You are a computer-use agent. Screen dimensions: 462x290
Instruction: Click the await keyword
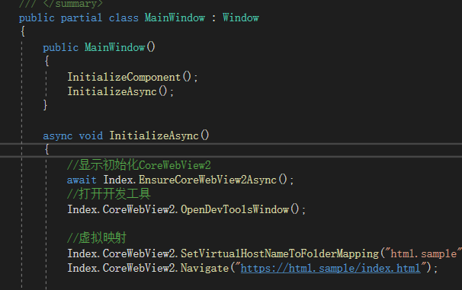pos(82,180)
